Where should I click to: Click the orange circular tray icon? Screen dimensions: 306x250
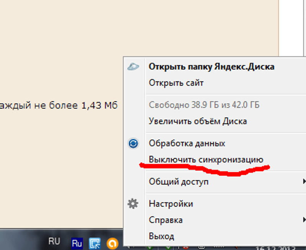tap(112, 244)
